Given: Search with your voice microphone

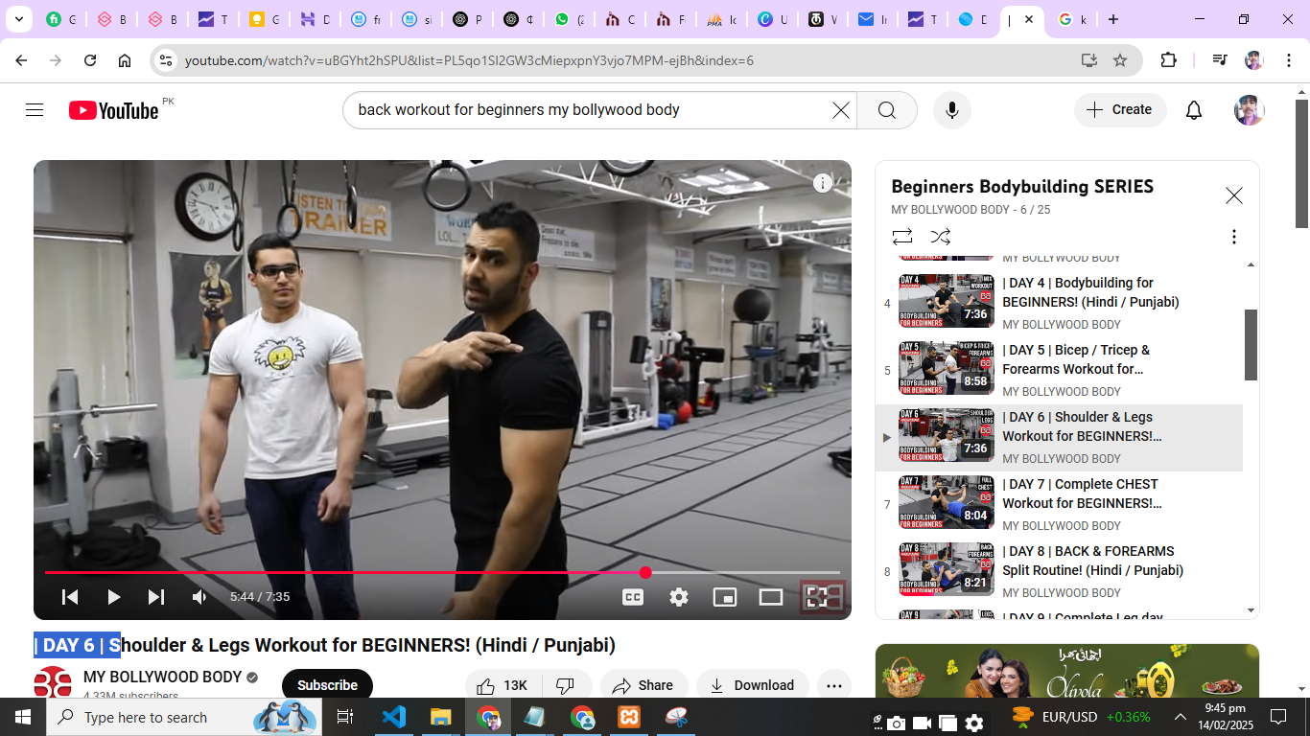Looking at the screenshot, I should (951, 110).
